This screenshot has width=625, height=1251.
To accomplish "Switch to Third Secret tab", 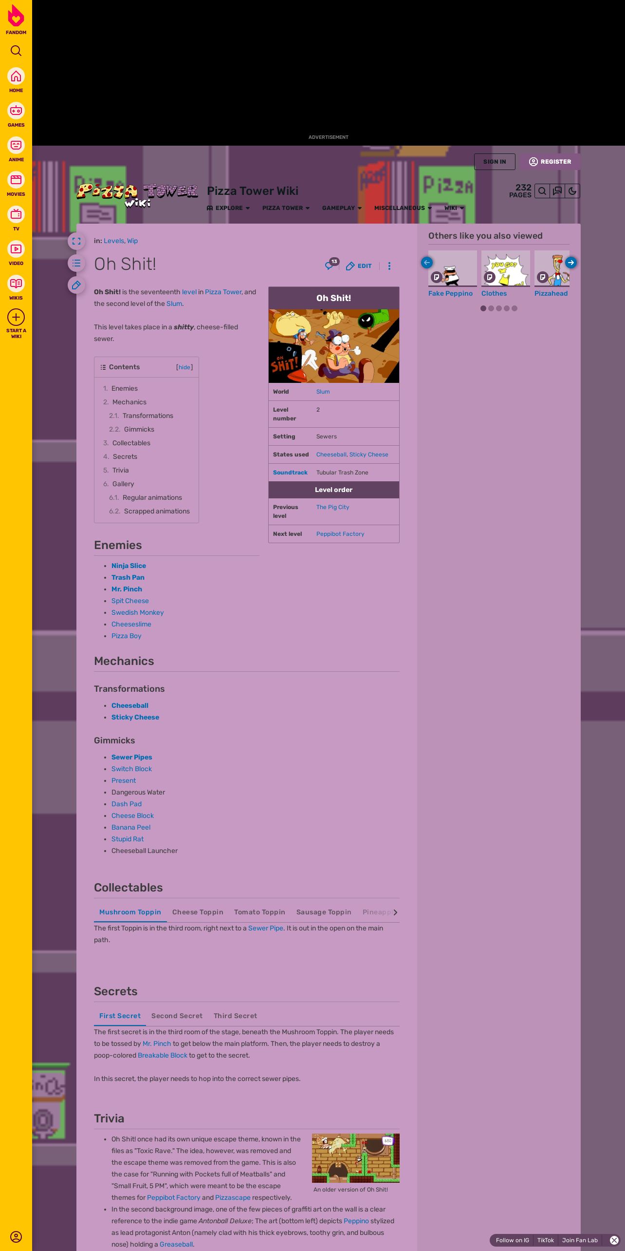I will [235, 1016].
